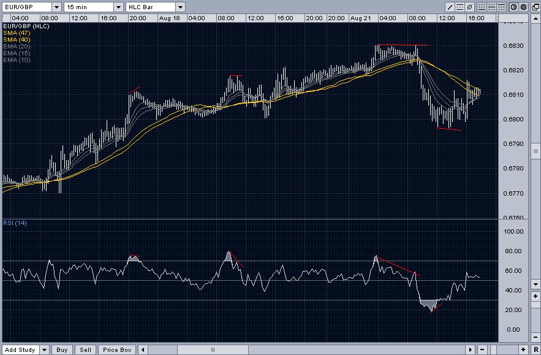Expand the HLC Bar chart type dropdown
This screenshot has width=541, height=355.
[180, 7]
